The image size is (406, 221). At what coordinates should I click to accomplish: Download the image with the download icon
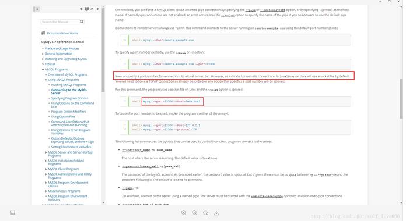click(x=216, y=213)
